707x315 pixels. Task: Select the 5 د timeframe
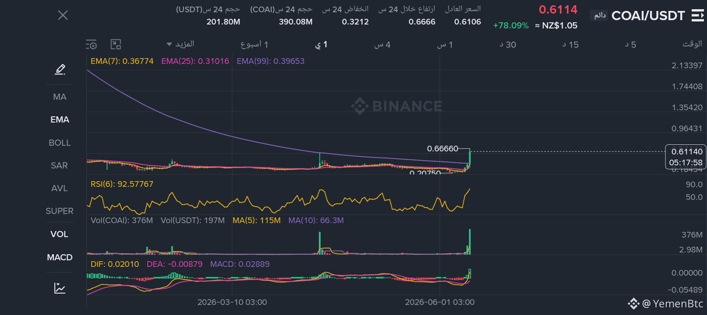[631, 45]
